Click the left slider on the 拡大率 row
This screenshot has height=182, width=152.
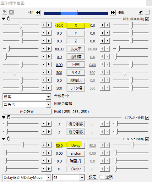tap(21, 49)
